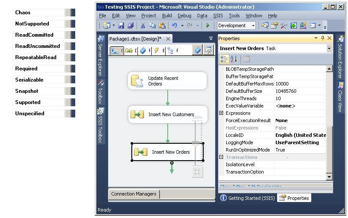Open the Command Window toolbar icon
This screenshot has width=348, height=218.
313,26
